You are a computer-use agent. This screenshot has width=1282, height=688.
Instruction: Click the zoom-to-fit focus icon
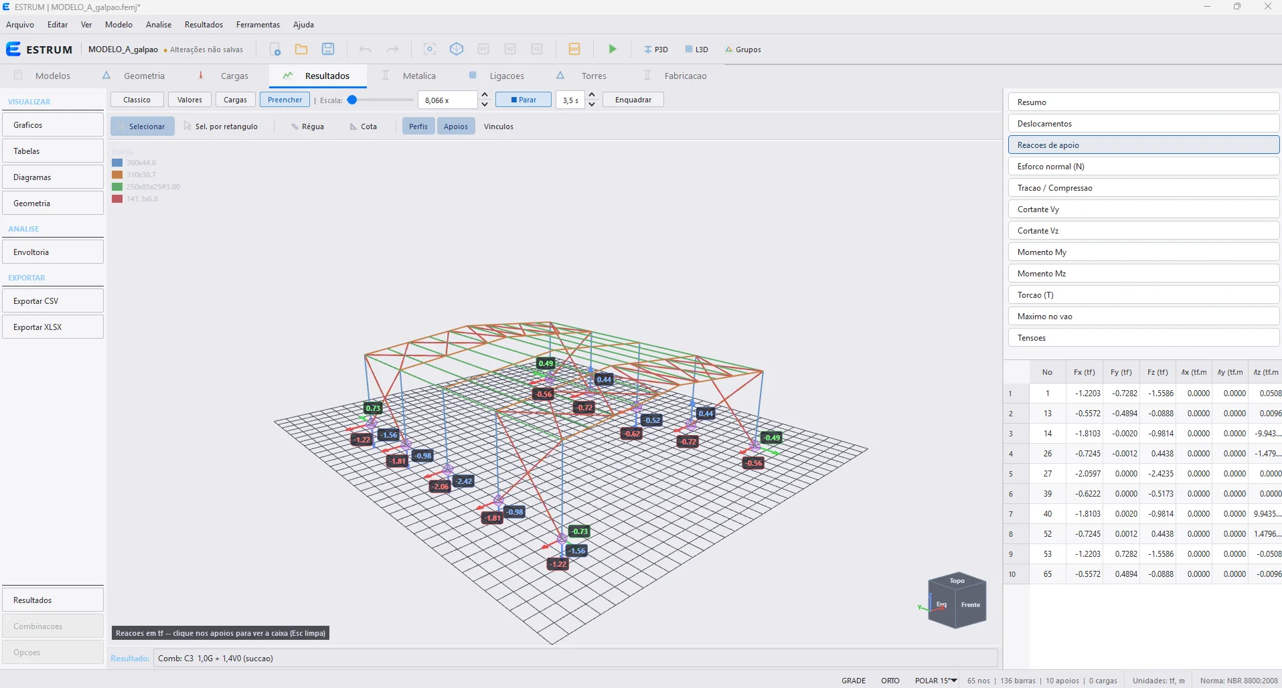point(430,49)
